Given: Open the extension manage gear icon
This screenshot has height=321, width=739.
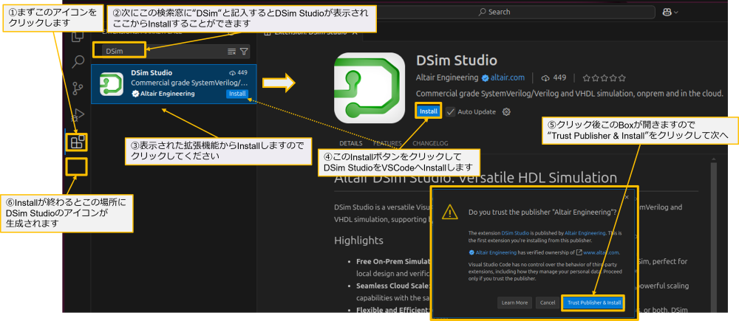Looking at the screenshot, I should point(506,111).
